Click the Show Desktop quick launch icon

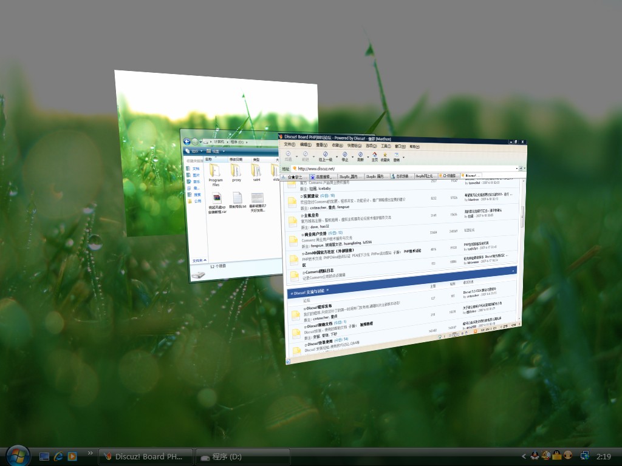[44, 456]
